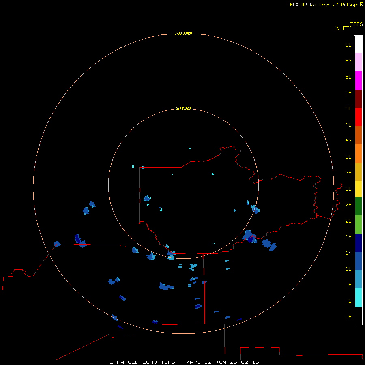
Task: Click the '18' legend value
Action: pyautogui.click(x=348, y=237)
